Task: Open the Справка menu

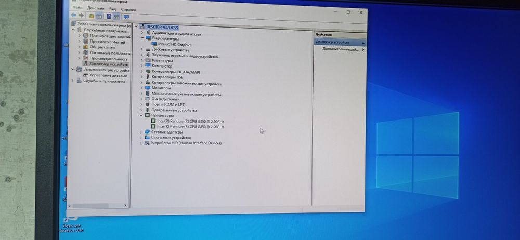Action: 128,10
